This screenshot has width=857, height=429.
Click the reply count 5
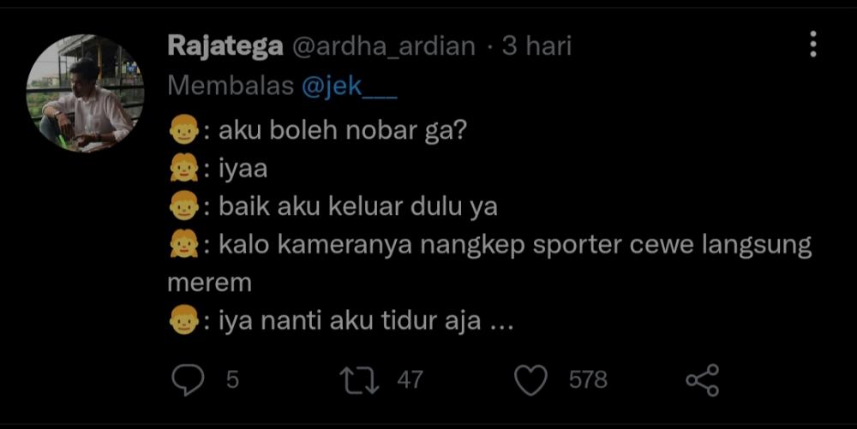coord(232,380)
